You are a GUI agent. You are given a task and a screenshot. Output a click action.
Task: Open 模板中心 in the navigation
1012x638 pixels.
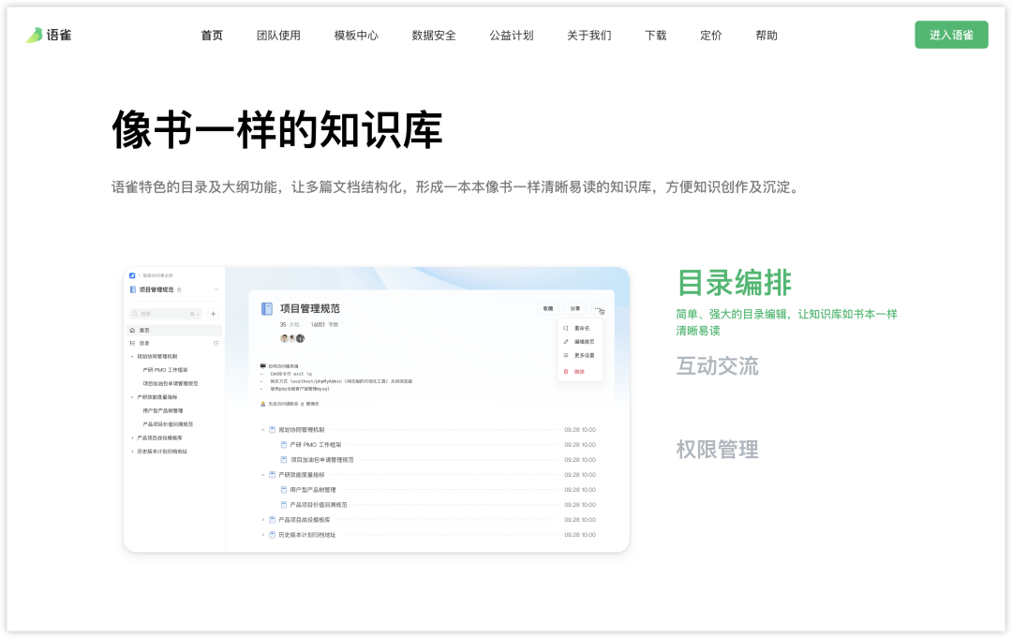pos(356,36)
